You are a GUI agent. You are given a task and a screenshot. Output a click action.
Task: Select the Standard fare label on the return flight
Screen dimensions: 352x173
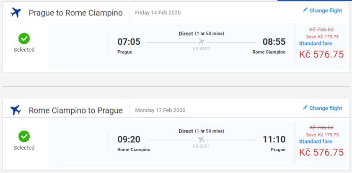point(316,142)
